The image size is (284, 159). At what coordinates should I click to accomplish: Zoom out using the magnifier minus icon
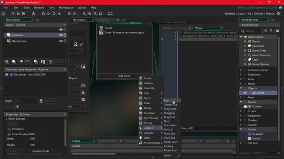click(84, 14)
